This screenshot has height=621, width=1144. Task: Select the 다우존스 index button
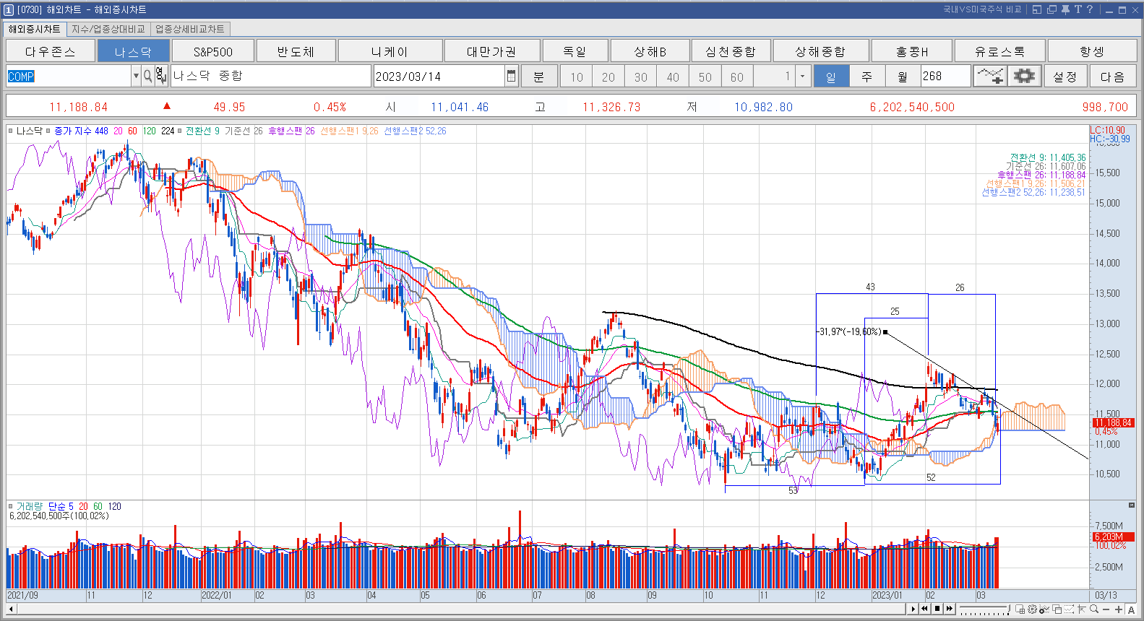click(x=50, y=51)
